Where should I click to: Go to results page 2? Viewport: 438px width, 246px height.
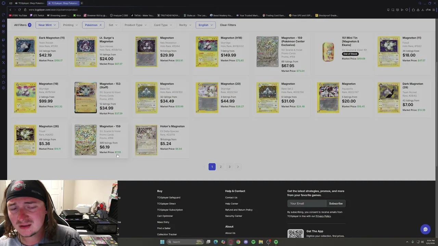click(221, 167)
